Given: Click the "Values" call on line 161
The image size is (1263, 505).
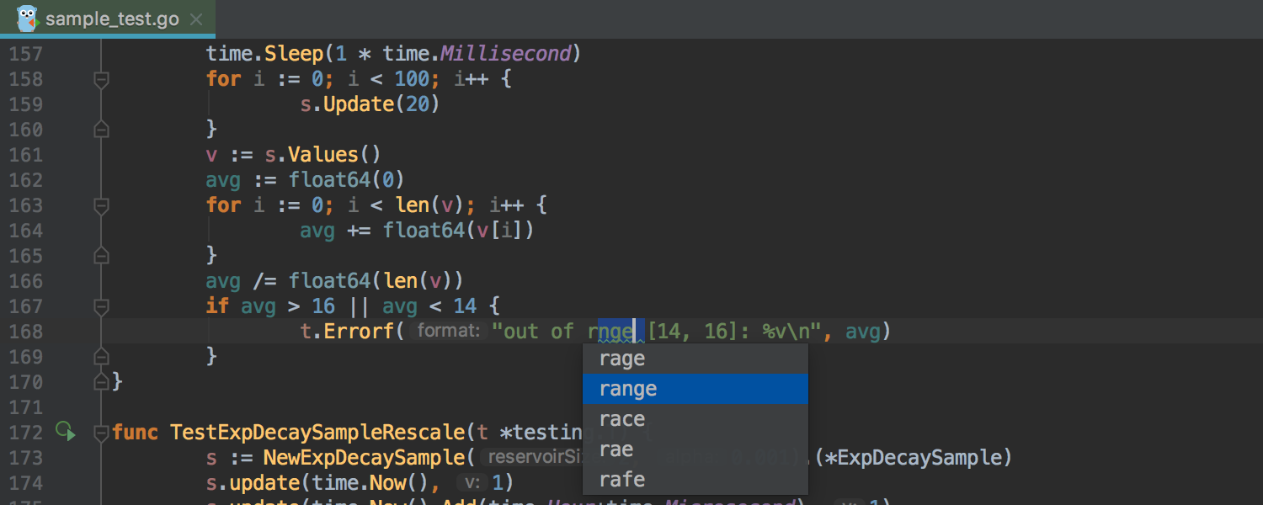Looking at the screenshot, I should [323, 155].
